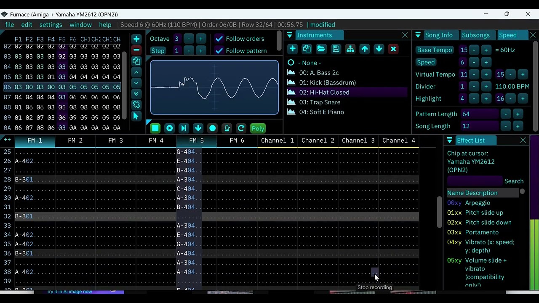Open the file menu

tap(9, 25)
